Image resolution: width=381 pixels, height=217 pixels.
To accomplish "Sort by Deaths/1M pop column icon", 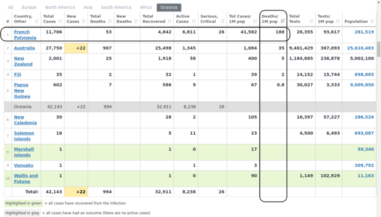I will point(282,21).
